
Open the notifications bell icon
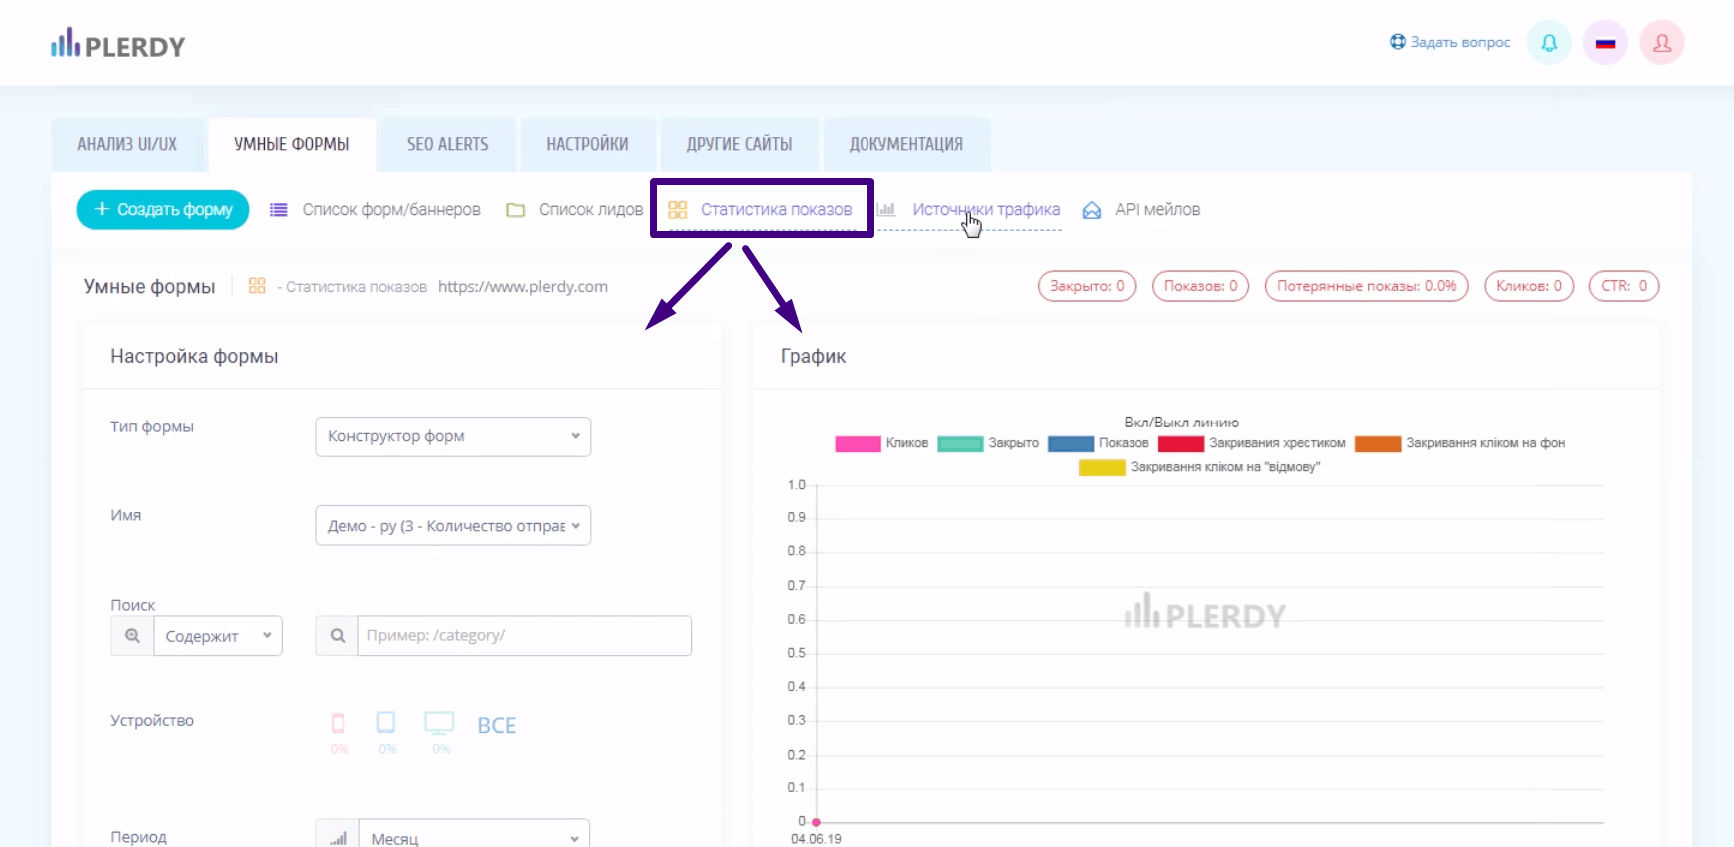tap(1549, 43)
